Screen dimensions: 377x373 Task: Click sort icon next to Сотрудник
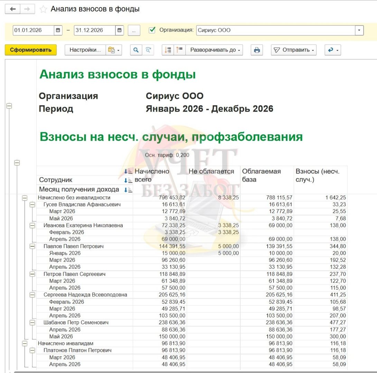pos(128,181)
